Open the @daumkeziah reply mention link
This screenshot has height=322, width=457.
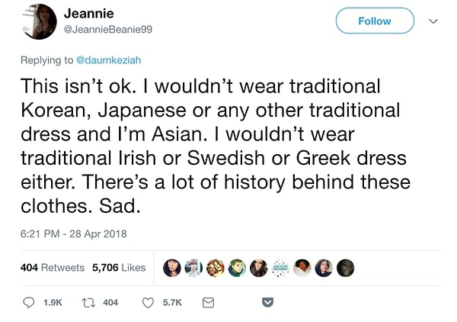pyautogui.click(x=107, y=59)
